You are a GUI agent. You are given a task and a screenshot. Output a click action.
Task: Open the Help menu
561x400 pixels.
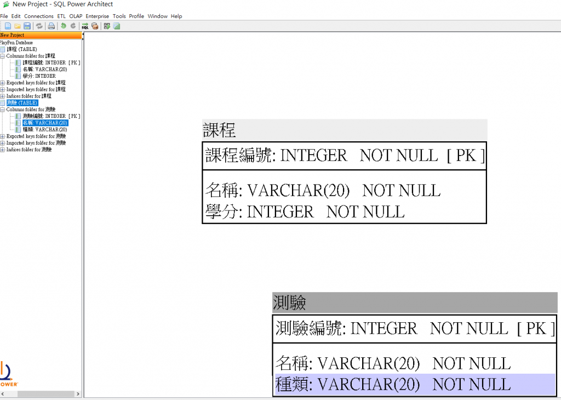176,16
